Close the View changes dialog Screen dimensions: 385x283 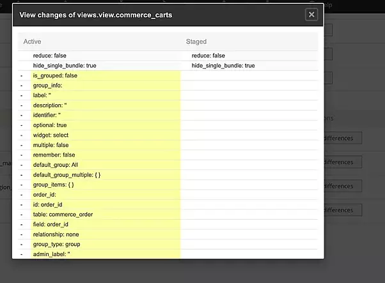click(x=311, y=14)
